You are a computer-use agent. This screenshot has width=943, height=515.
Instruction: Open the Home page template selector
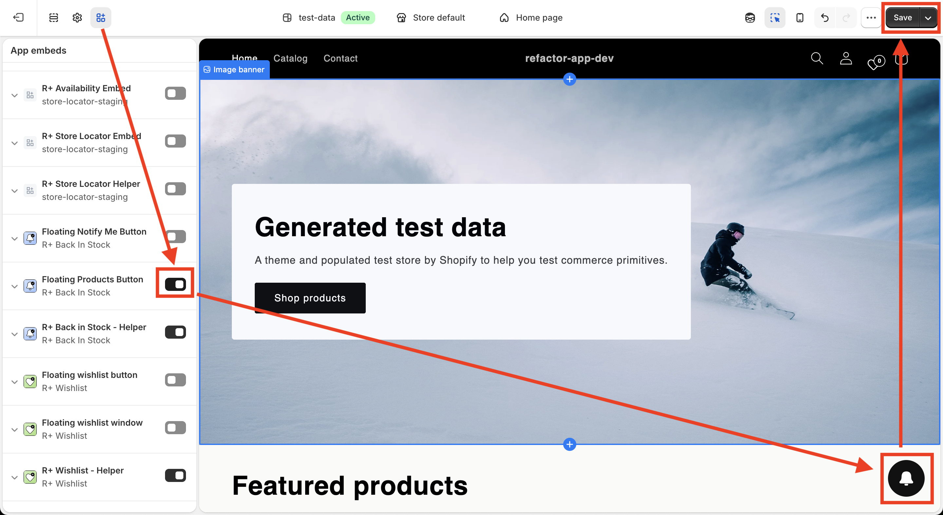tap(531, 18)
